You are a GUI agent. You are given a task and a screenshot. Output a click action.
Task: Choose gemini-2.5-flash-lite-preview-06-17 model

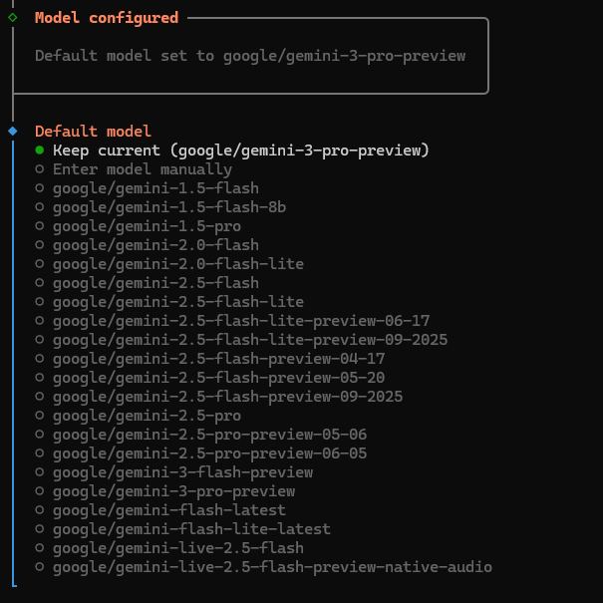click(241, 321)
